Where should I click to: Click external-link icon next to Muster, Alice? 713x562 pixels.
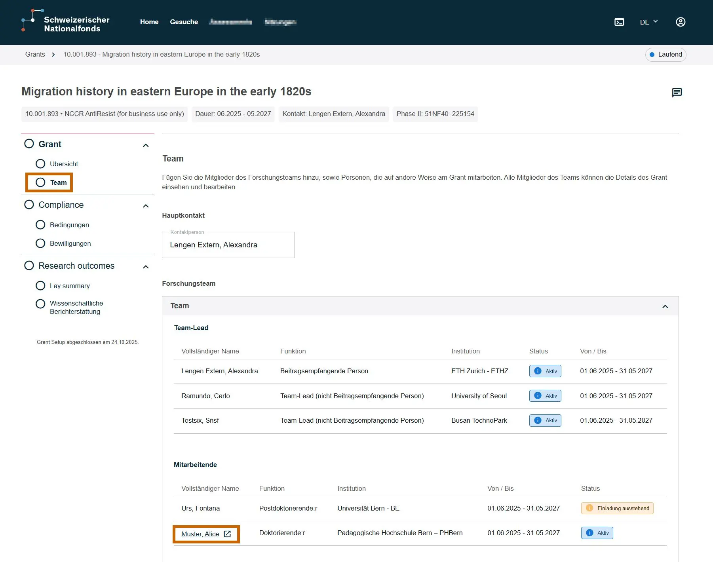pos(227,534)
